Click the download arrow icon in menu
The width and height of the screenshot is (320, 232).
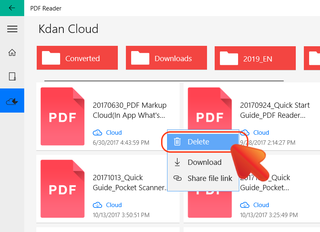(x=177, y=162)
